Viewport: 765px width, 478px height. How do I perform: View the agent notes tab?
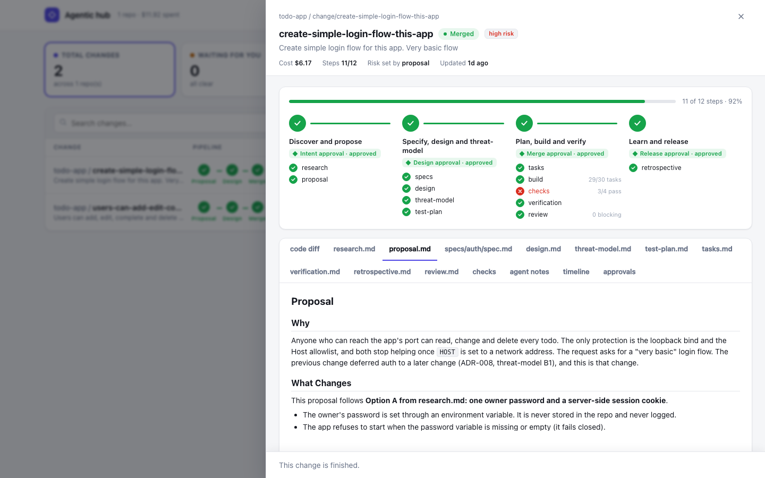coord(530,272)
